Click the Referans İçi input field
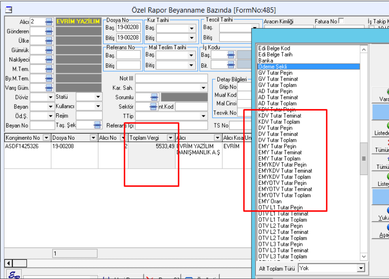This screenshot has width=389, height=279. click(x=171, y=125)
